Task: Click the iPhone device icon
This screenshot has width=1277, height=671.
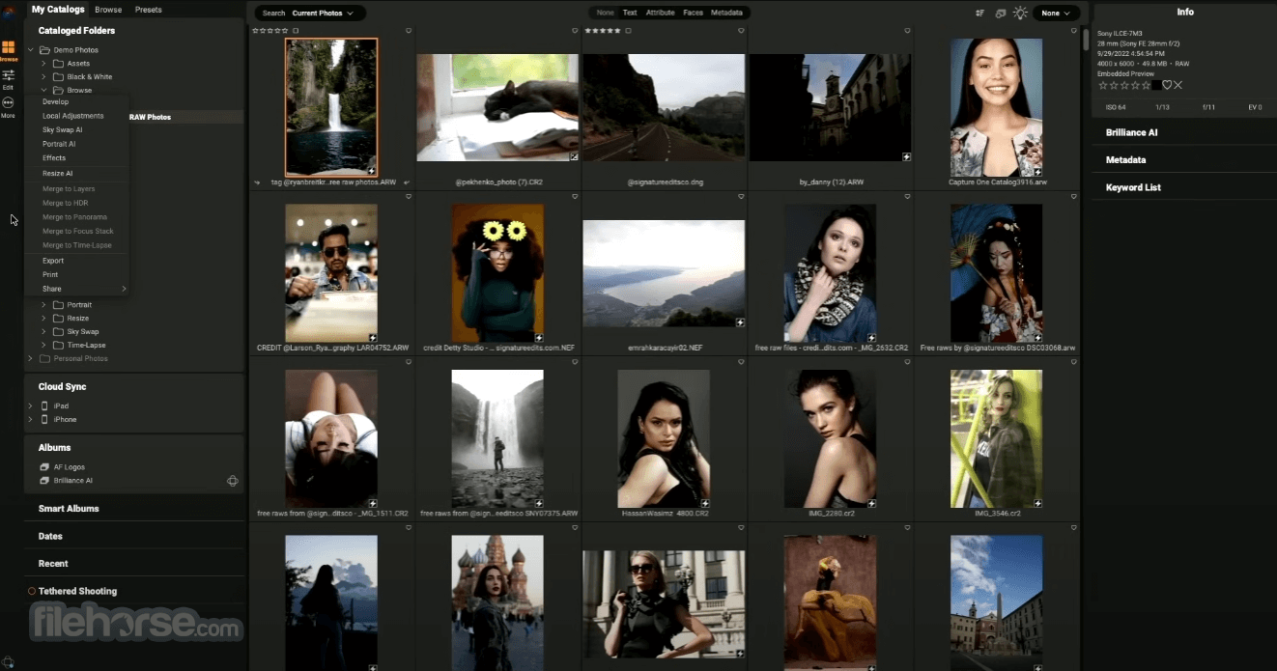Action: 43,419
